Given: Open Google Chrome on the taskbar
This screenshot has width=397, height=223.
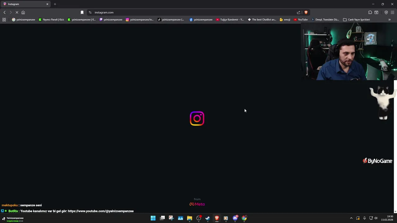Looking at the screenshot, I should (244, 218).
